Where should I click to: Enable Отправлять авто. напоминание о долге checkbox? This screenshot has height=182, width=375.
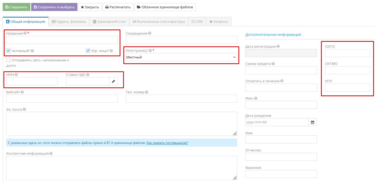pos(8,60)
